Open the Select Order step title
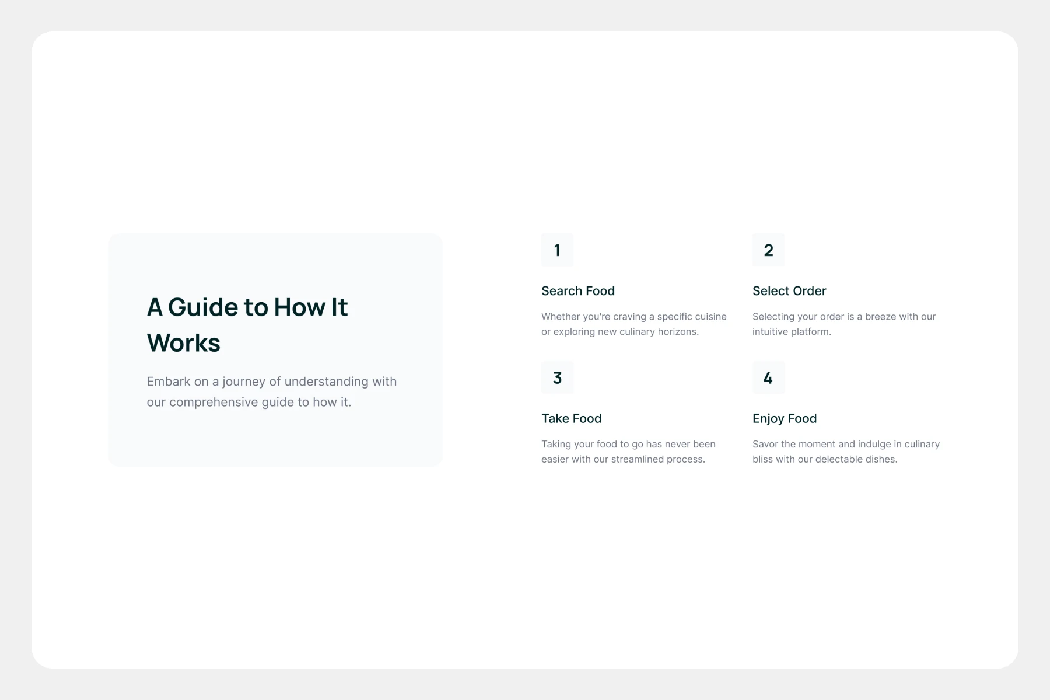The height and width of the screenshot is (700, 1050). (x=789, y=291)
